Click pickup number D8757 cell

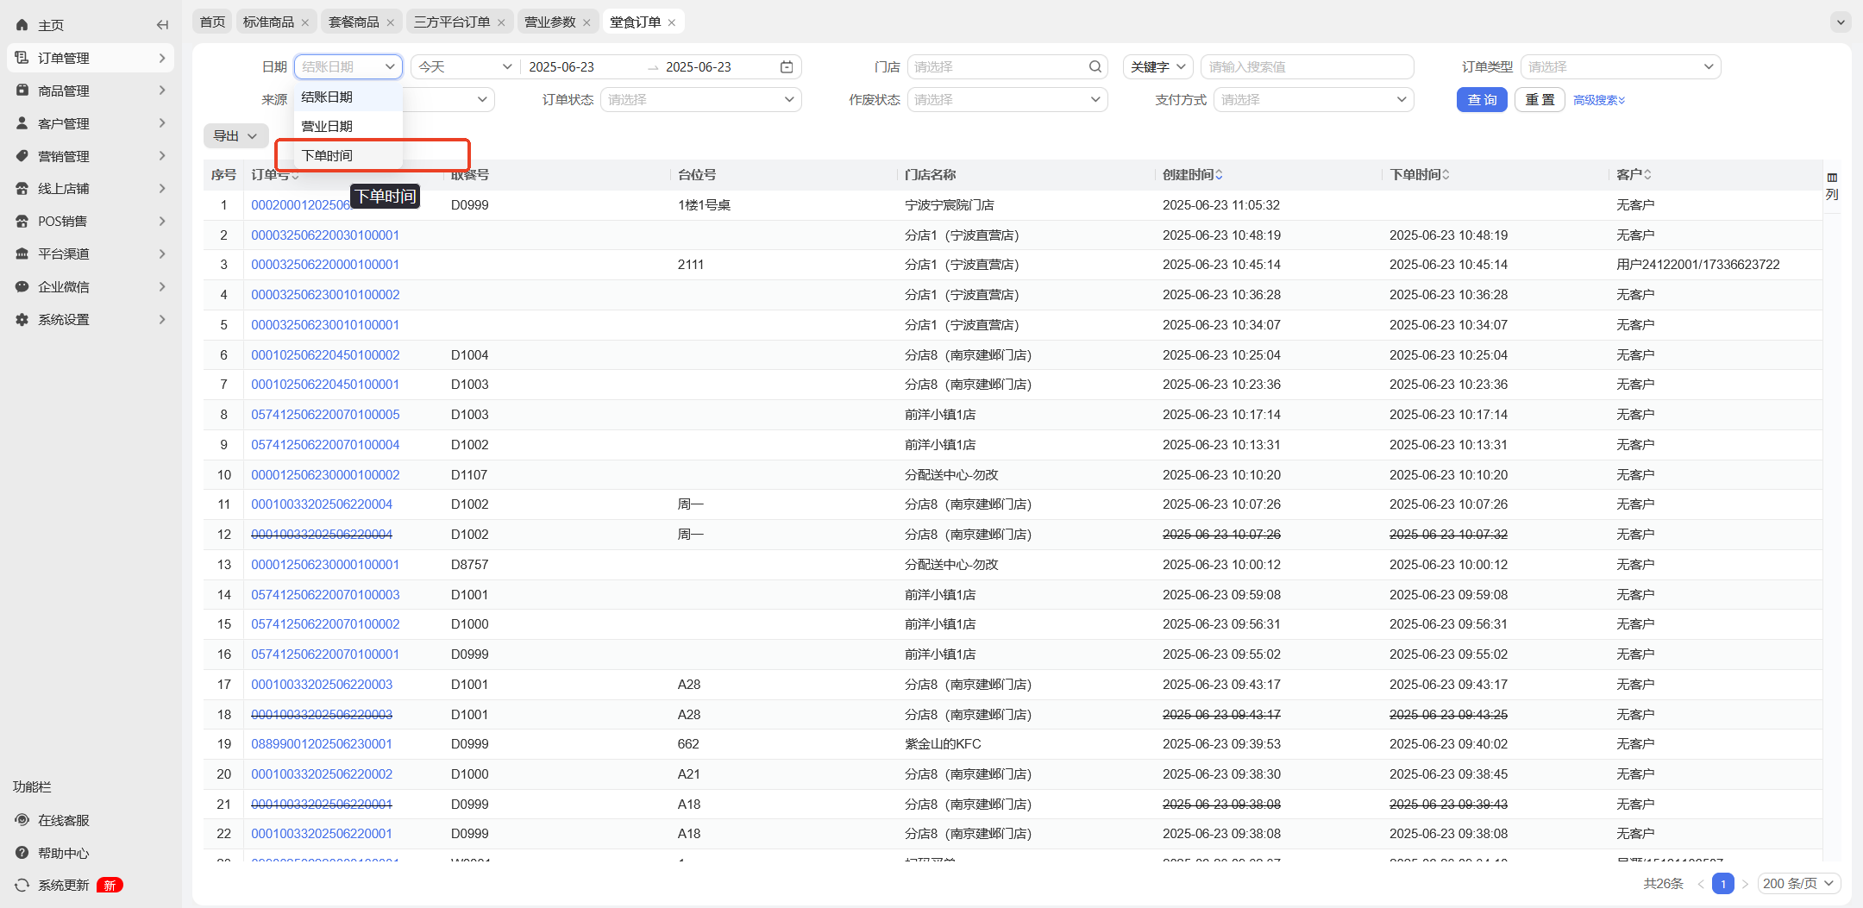(x=470, y=565)
